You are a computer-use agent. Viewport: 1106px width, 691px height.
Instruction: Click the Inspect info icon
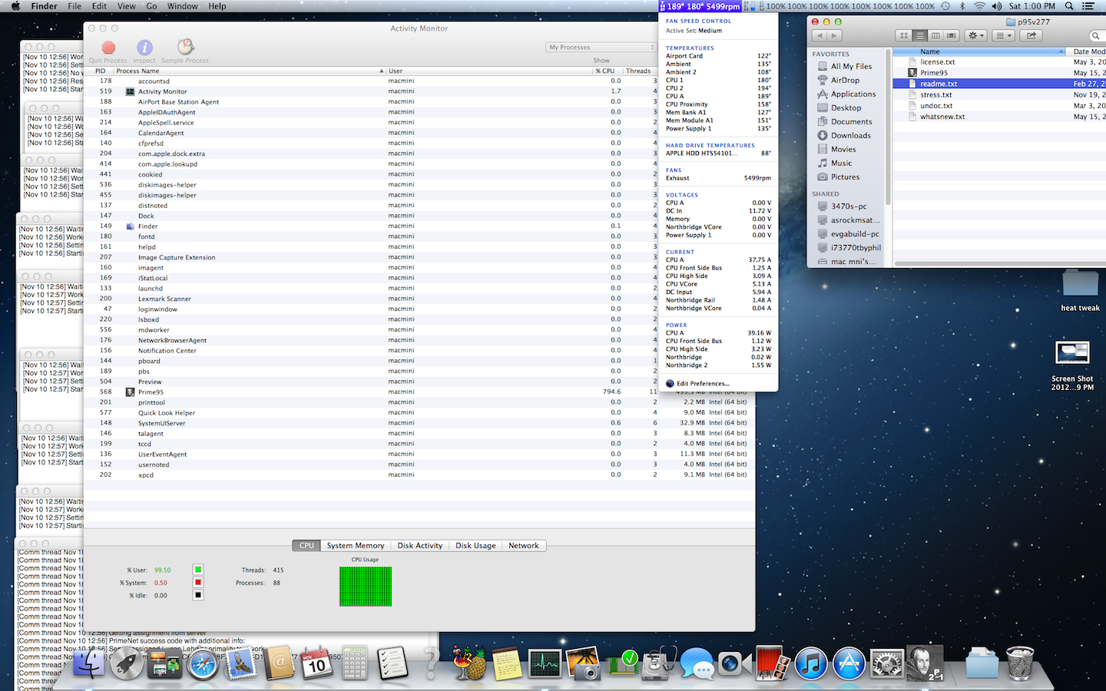pyautogui.click(x=144, y=48)
